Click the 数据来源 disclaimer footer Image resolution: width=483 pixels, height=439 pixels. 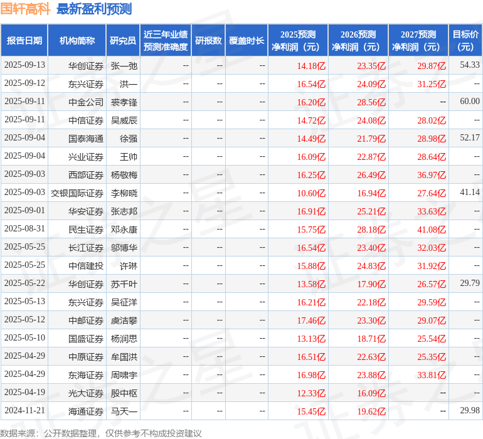click(x=101, y=433)
